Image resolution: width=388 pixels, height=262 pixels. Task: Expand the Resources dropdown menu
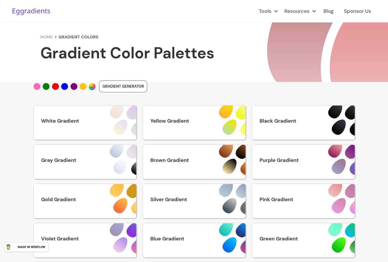point(300,11)
